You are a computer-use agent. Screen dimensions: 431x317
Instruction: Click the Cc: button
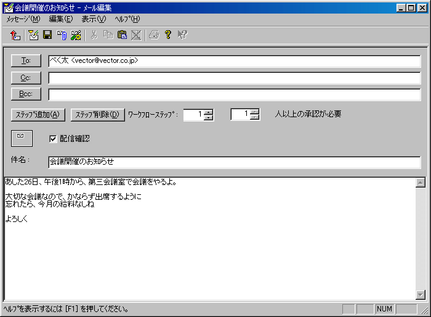tap(26, 78)
